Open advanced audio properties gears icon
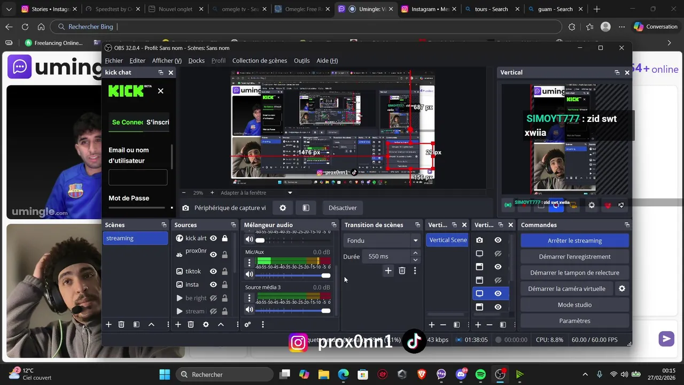 tap(247, 325)
